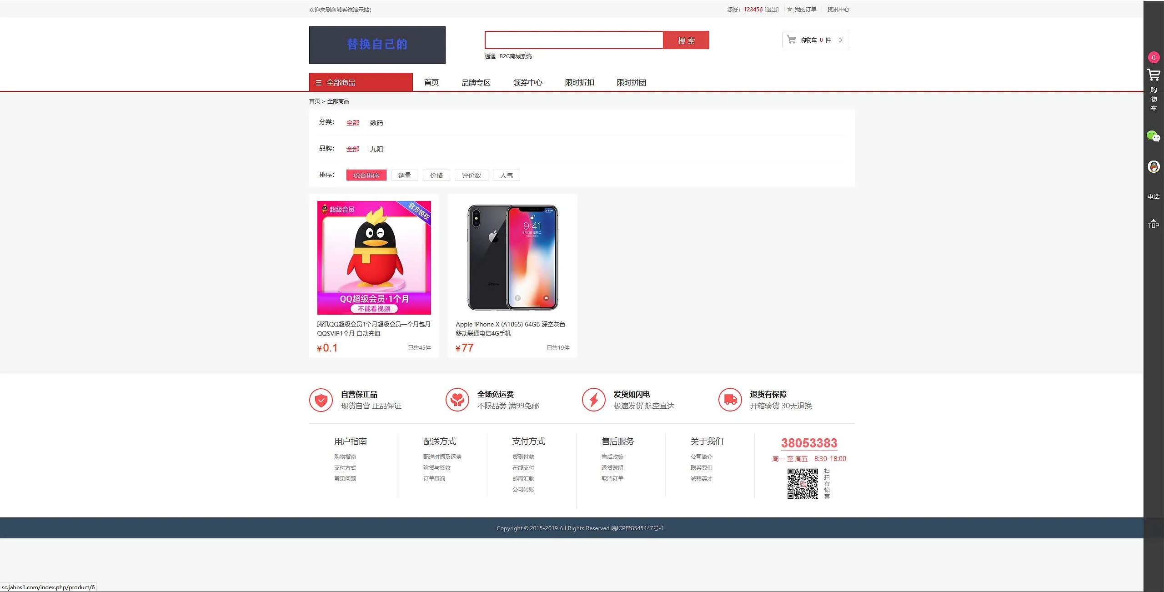The width and height of the screenshot is (1164, 592).
Task: Click the shopping cart icon in right sidebar
Action: pos(1153,75)
